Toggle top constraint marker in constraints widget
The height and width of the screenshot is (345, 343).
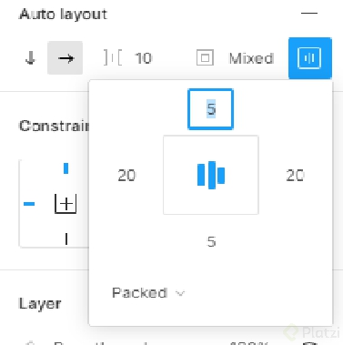click(66, 168)
